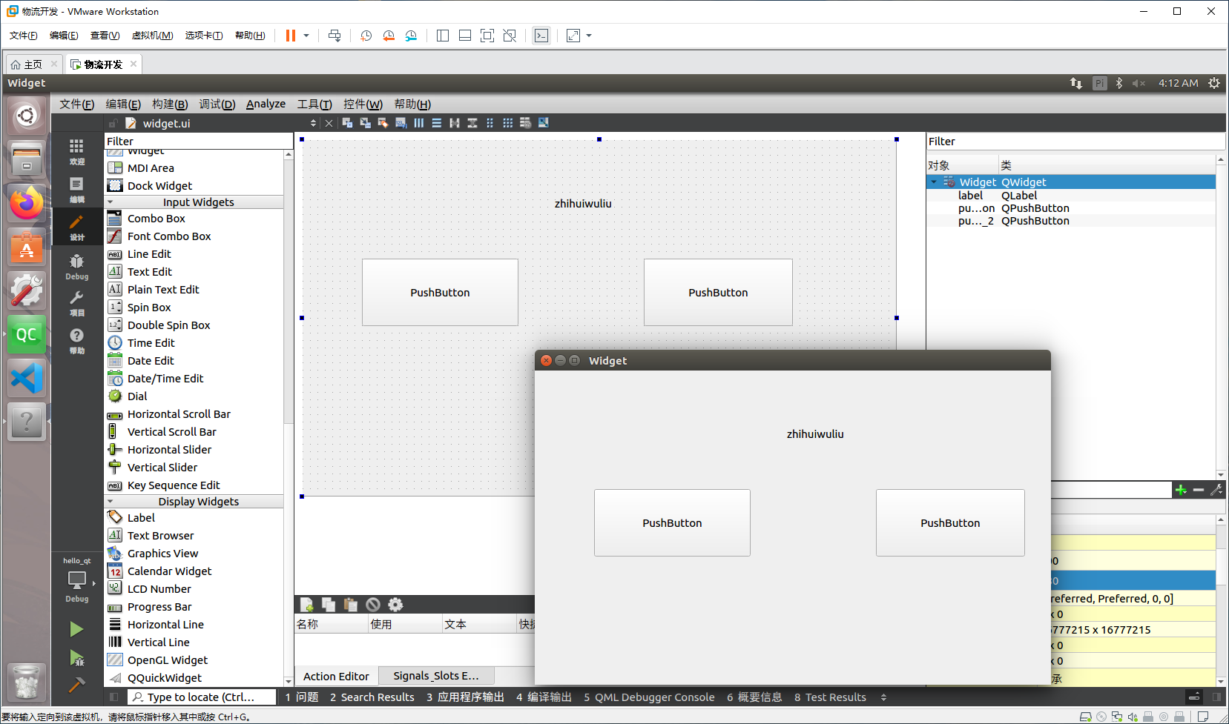Open the Test Results pane
Screen dimensions: 1229x724
pos(830,697)
